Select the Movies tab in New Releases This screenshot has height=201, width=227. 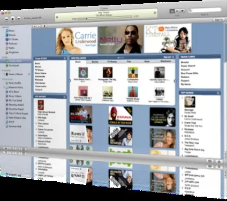click(x=95, y=62)
